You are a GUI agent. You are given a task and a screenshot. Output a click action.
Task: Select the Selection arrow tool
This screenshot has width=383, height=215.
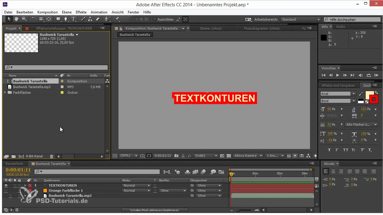[x=9, y=19]
